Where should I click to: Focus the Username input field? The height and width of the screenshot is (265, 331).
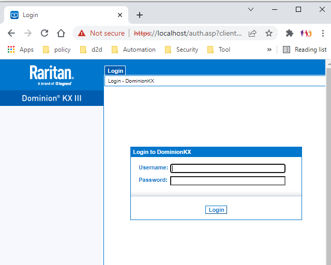pos(228,168)
